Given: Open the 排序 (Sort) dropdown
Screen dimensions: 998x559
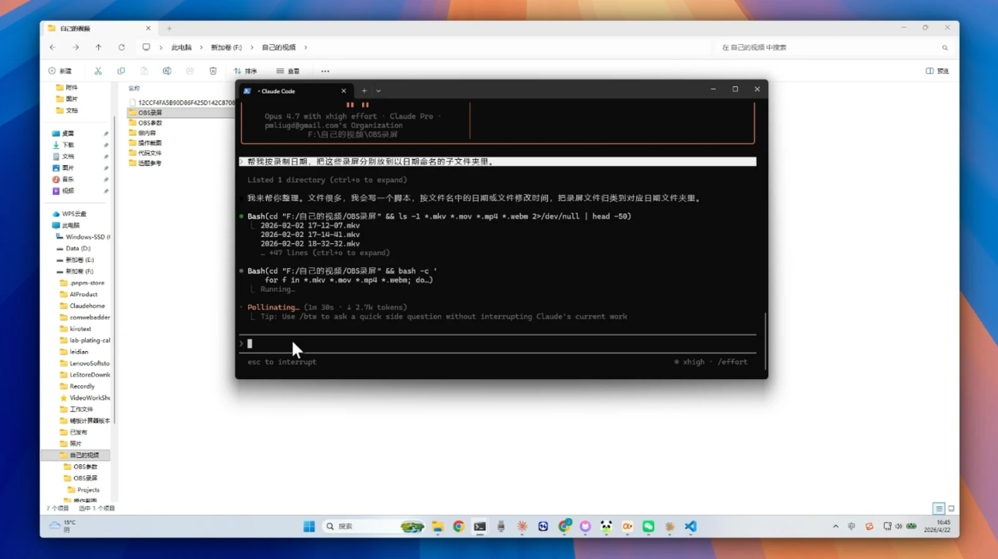Looking at the screenshot, I should (246, 71).
